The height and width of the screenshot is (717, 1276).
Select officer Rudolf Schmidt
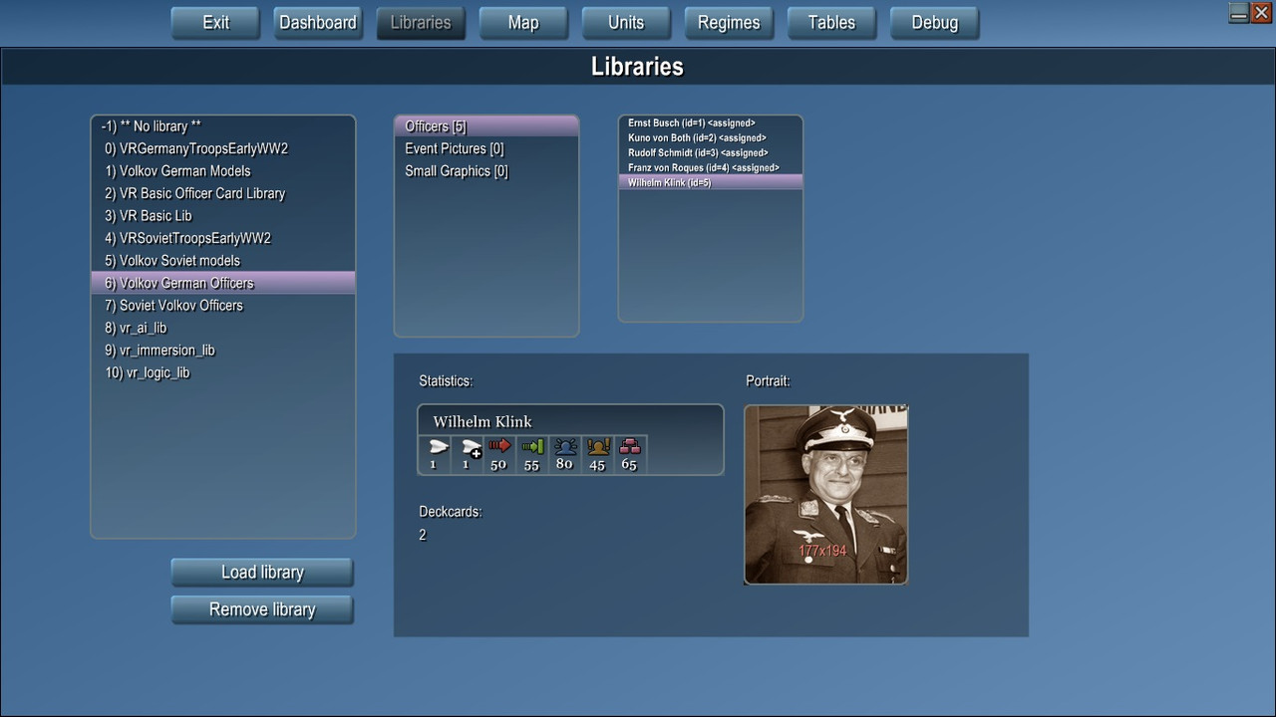(711, 153)
